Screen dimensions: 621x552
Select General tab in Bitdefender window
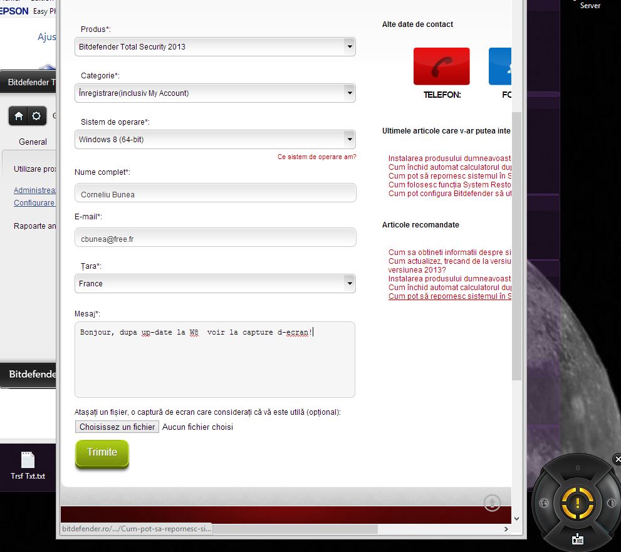tap(33, 142)
